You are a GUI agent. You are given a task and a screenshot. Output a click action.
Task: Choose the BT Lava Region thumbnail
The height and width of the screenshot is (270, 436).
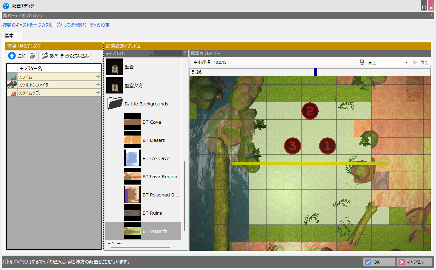132,176
